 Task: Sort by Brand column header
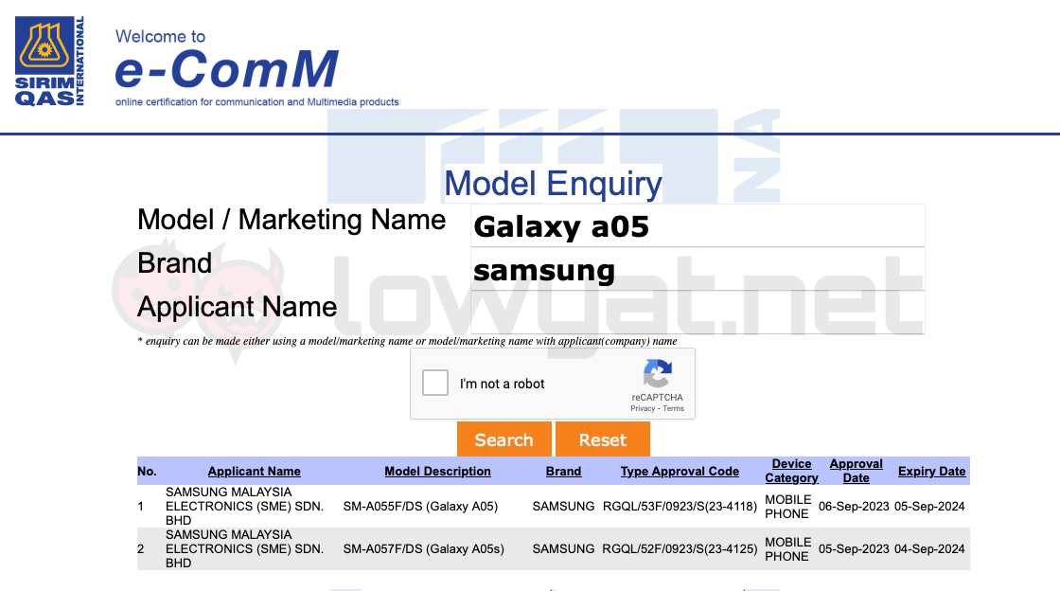coord(564,472)
